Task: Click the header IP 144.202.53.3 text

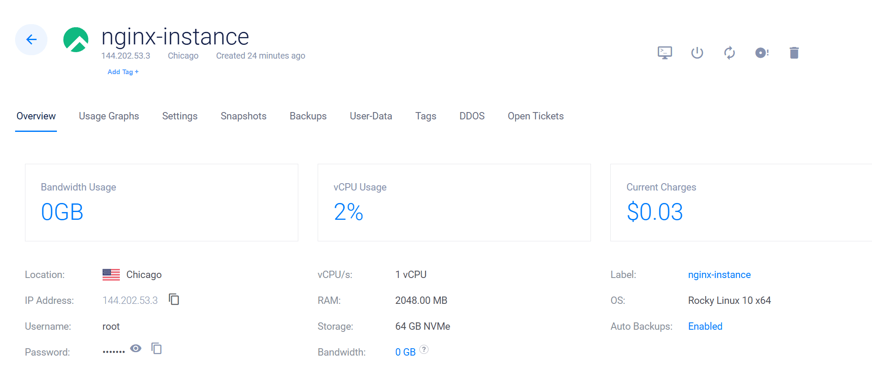Action: click(126, 56)
